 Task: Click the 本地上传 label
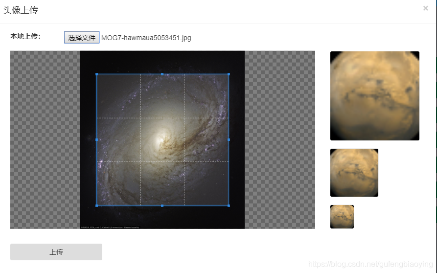click(x=25, y=36)
